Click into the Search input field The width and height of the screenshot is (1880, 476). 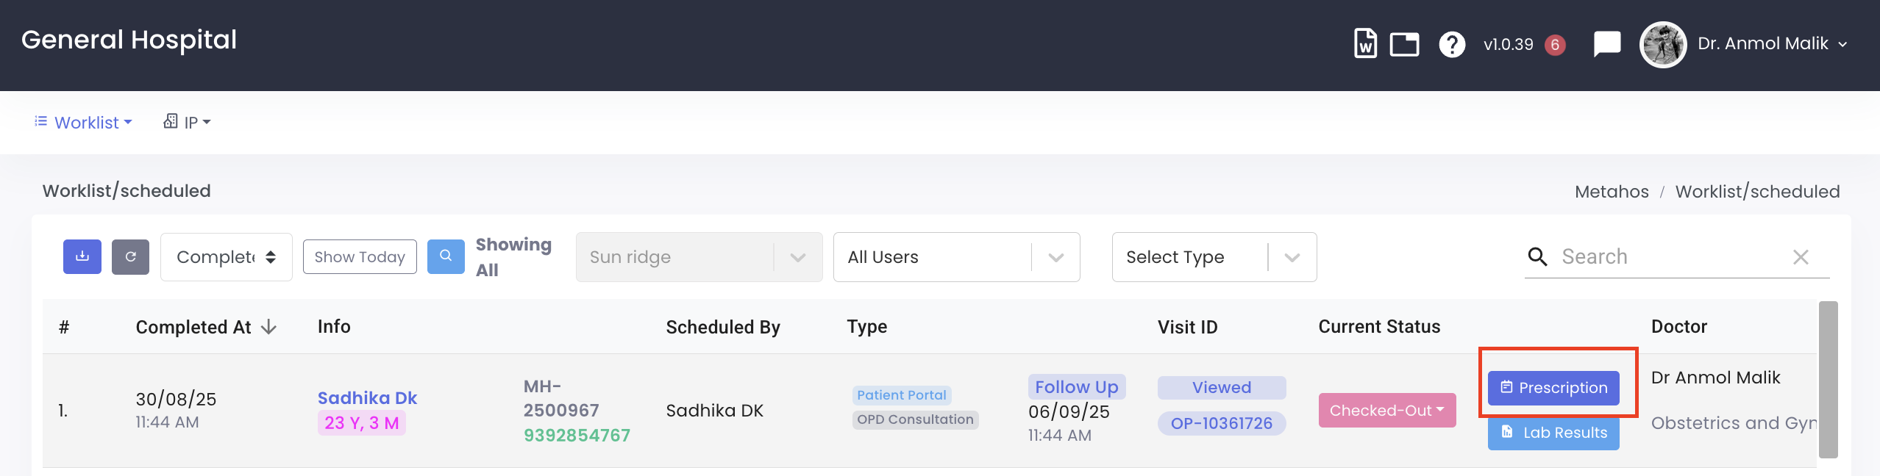1670,257
